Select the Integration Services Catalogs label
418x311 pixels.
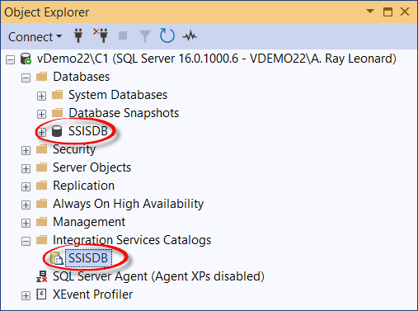click(132, 240)
